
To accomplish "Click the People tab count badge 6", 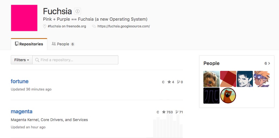I will pos(72,44).
